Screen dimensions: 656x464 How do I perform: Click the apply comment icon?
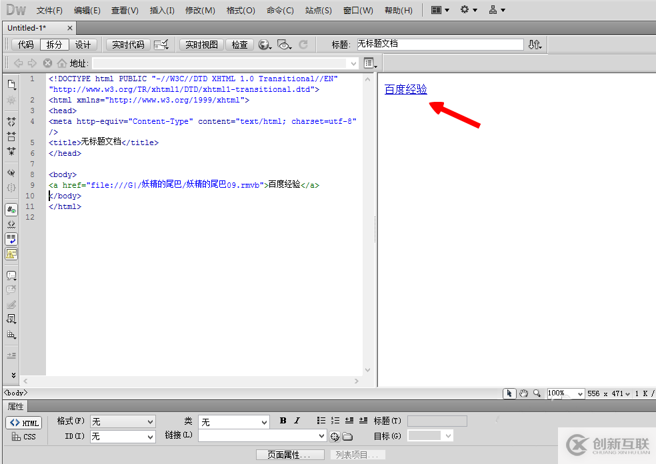point(11,275)
